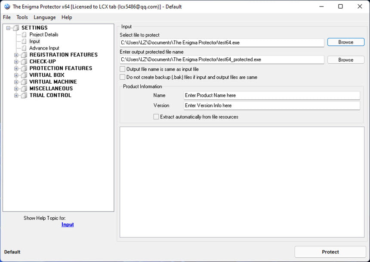
Task: Expand the TRIAL CONTROL node
Action: click(x=16, y=95)
